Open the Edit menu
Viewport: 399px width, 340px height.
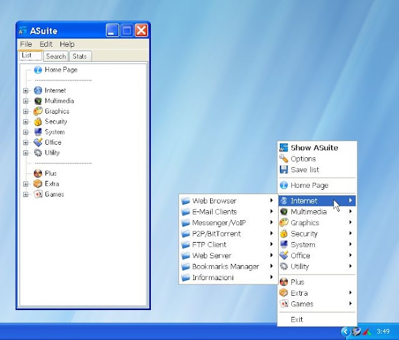[46, 44]
